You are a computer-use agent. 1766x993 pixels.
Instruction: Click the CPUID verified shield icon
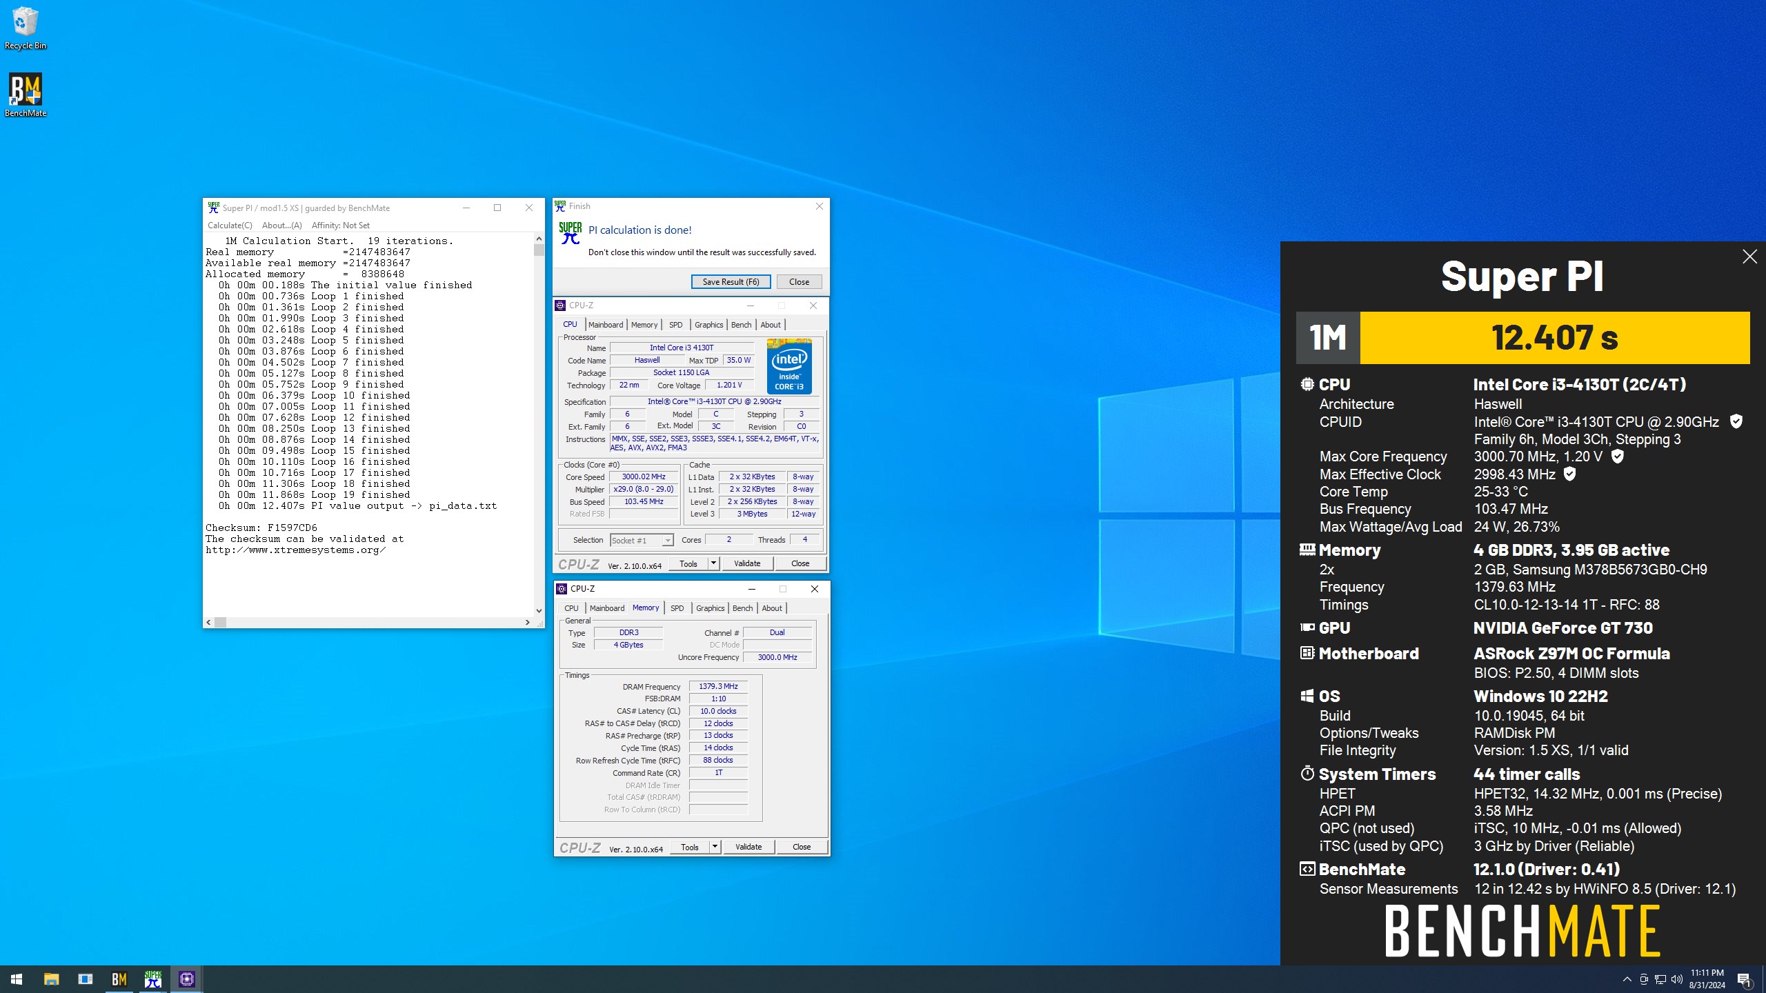click(1736, 421)
